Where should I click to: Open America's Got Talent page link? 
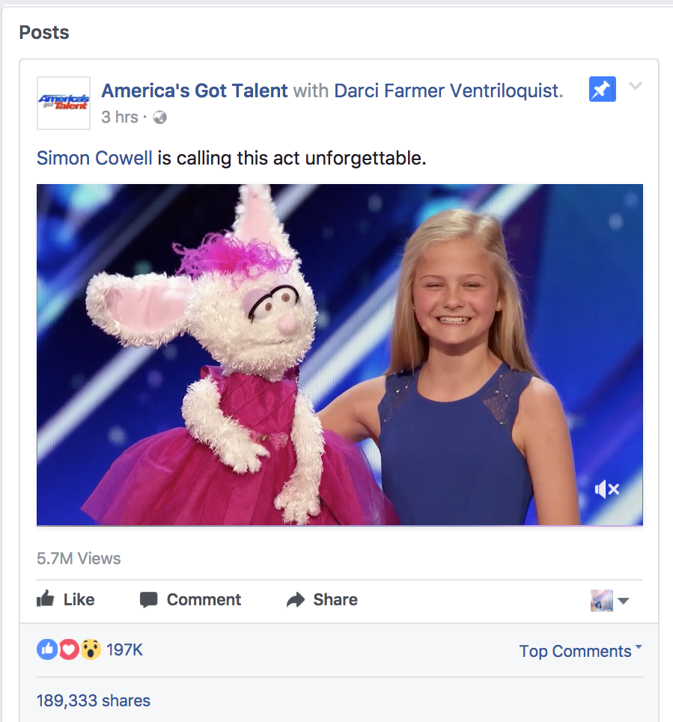point(195,91)
